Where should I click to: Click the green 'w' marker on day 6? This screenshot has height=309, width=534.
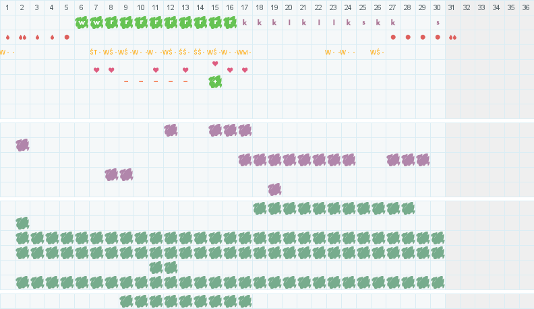point(82,22)
